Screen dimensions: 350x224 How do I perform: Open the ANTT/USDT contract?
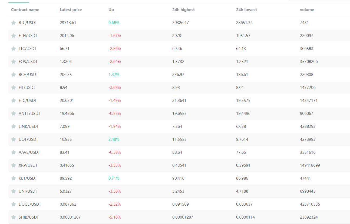point(29,113)
